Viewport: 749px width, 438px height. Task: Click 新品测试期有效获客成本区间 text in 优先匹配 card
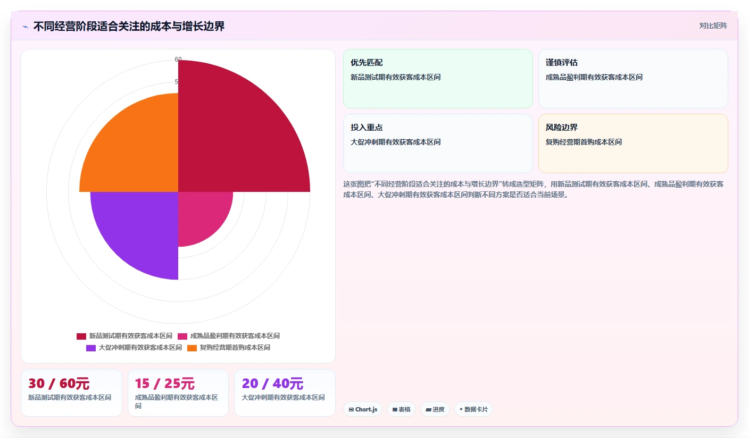click(396, 77)
